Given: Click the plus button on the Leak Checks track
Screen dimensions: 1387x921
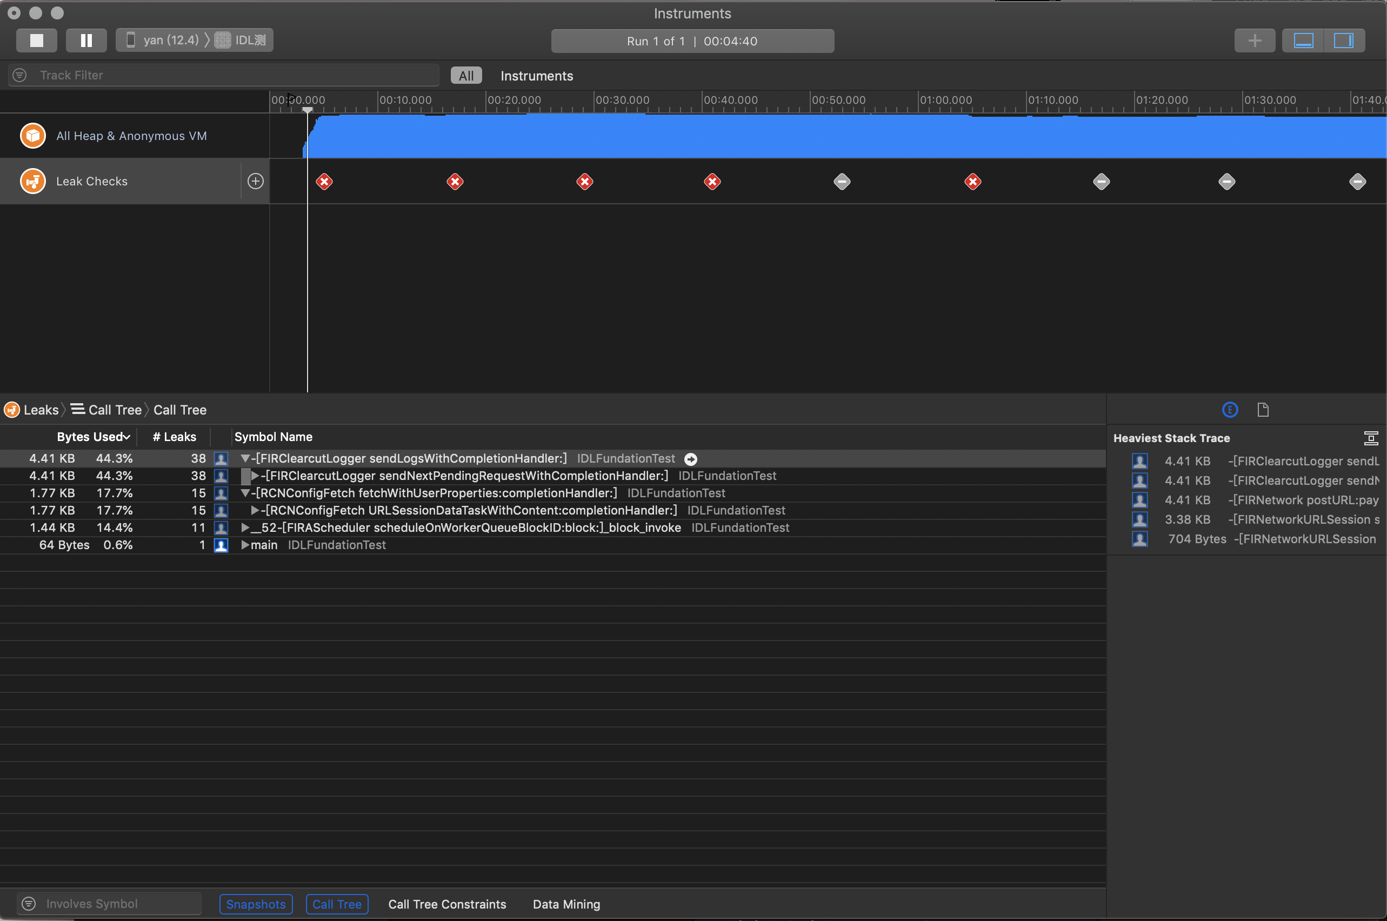Looking at the screenshot, I should point(255,181).
